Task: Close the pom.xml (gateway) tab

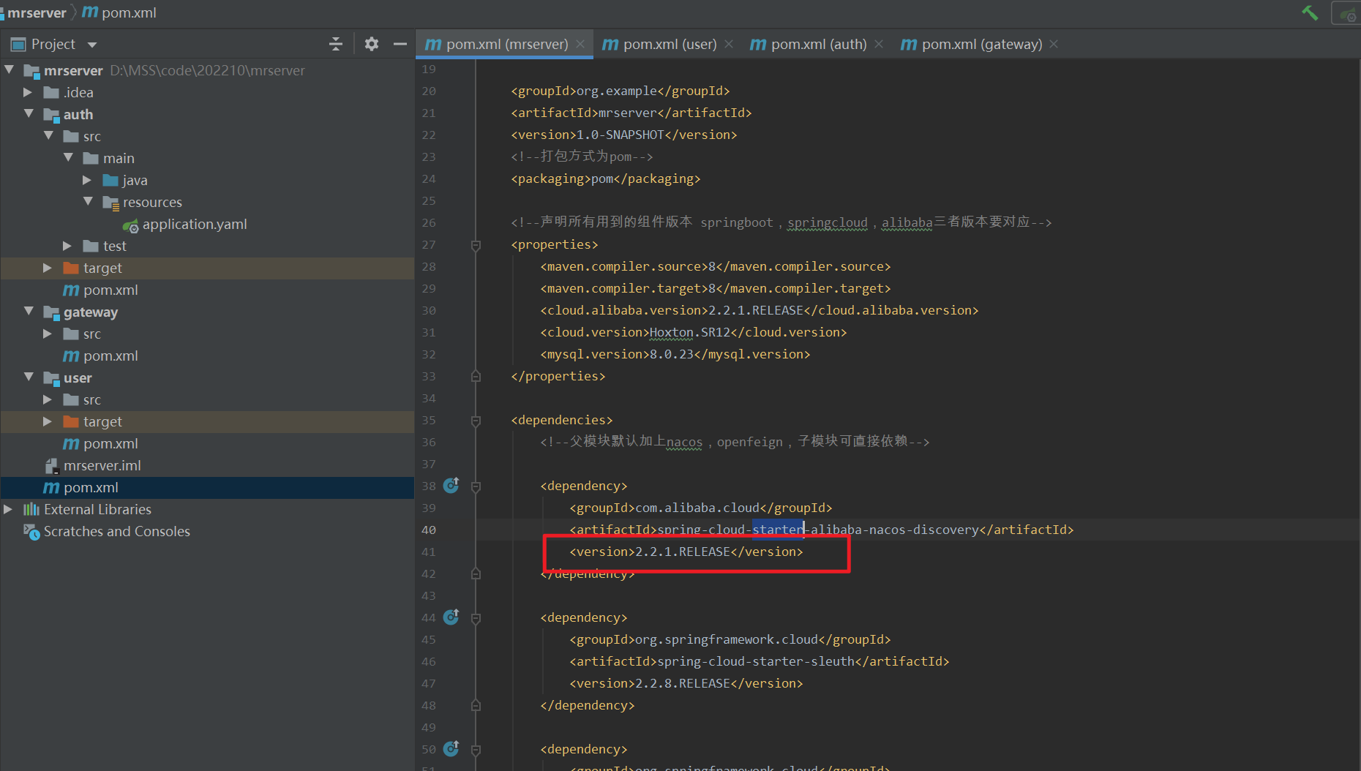Action: pyautogui.click(x=1054, y=44)
